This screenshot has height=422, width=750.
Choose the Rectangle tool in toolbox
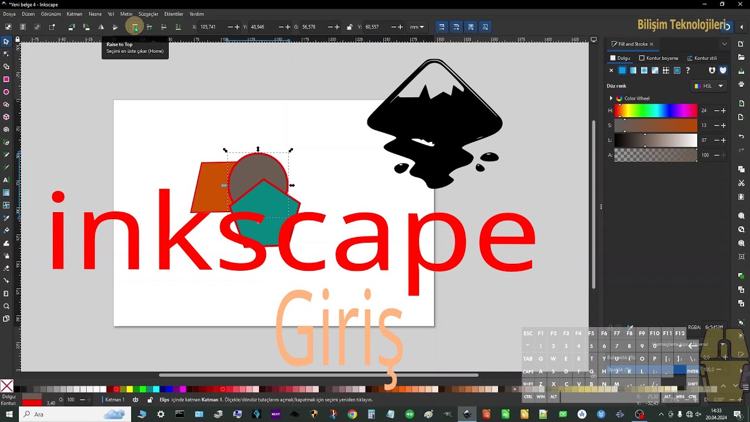(x=6, y=79)
